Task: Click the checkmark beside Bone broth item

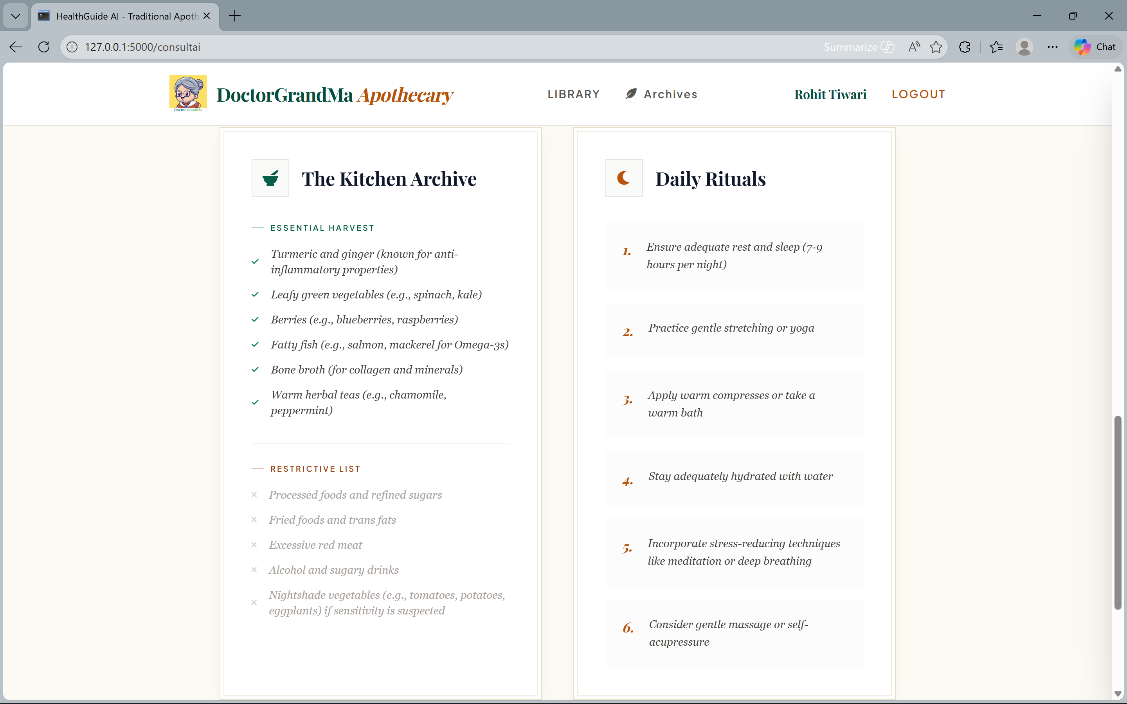Action: click(255, 370)
